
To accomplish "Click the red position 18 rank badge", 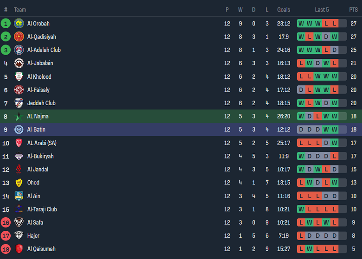I will (x=6, y=249).
